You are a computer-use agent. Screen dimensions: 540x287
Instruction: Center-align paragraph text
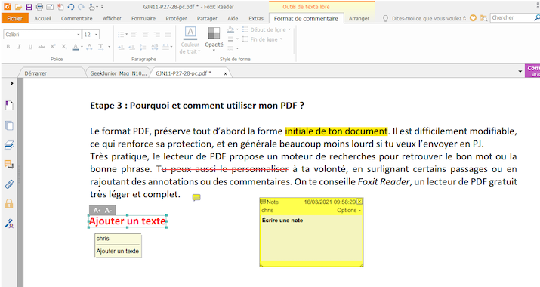point(146,35)
